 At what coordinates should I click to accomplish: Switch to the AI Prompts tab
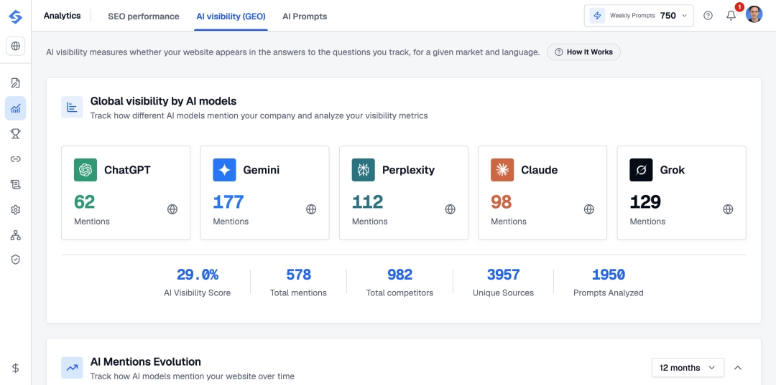click(305, 16)
